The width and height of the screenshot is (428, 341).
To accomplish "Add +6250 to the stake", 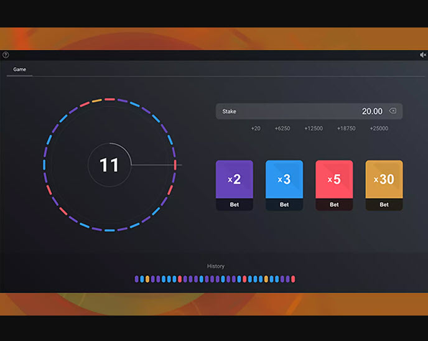I will [x=281, y=128].
